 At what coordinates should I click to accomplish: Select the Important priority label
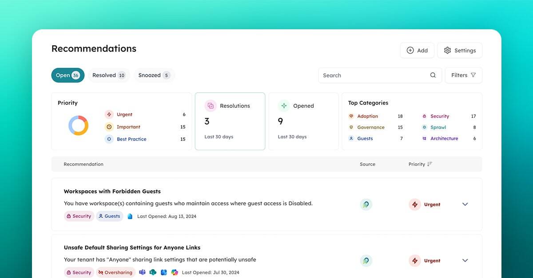tap(128, 127)
